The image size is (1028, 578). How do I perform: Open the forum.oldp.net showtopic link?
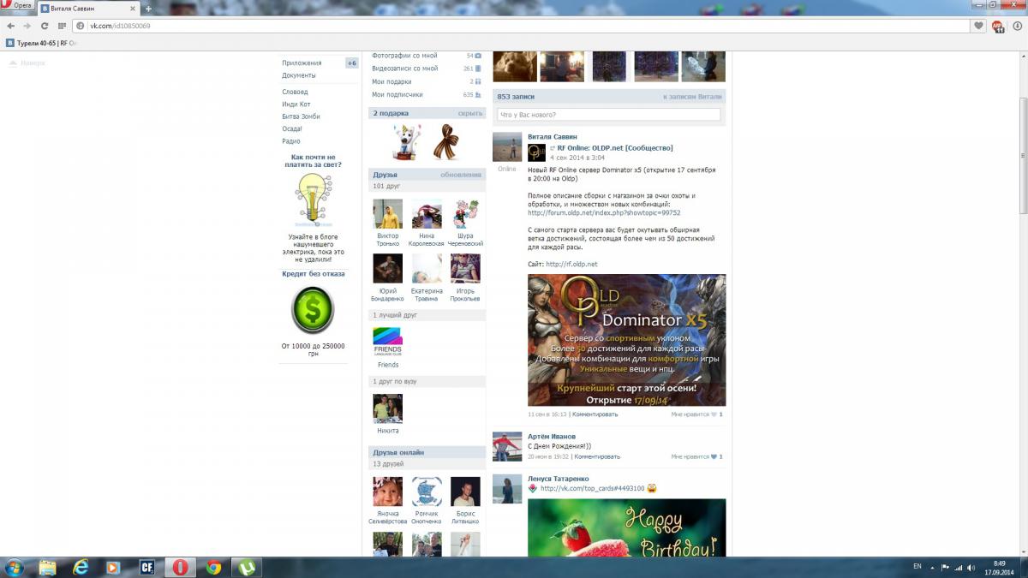tap(604, 212)
